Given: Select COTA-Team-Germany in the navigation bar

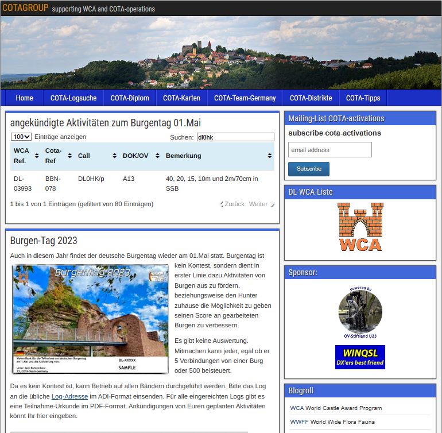Looking at the screenshot, I should [245, 98].
